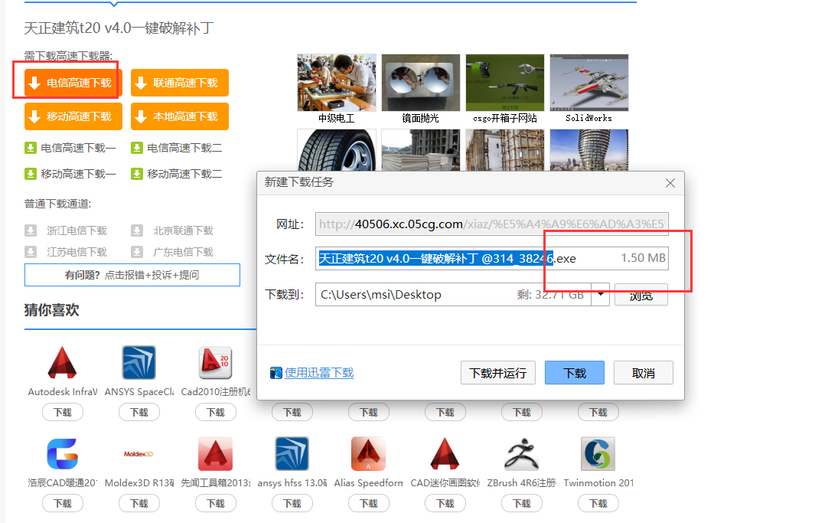Screen dimensions: 815x523
Task: Click the 下载到 path field
Action: click(453, 295)
